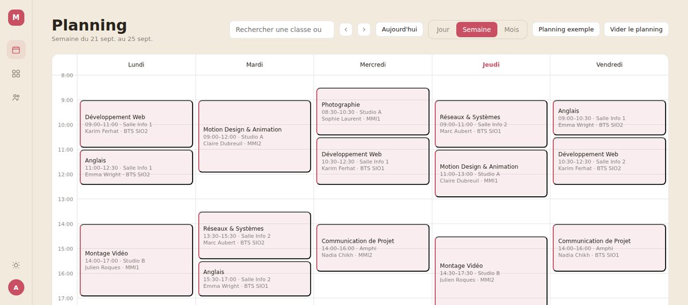
Task: Open Friday Anglais 09:00–10:30 event
Action: coord(609,118)
